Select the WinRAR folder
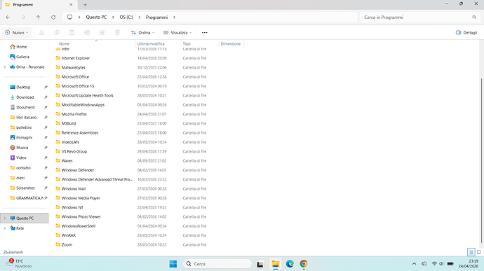Screen dimensions: 484x271 click(x=66, y=235)
